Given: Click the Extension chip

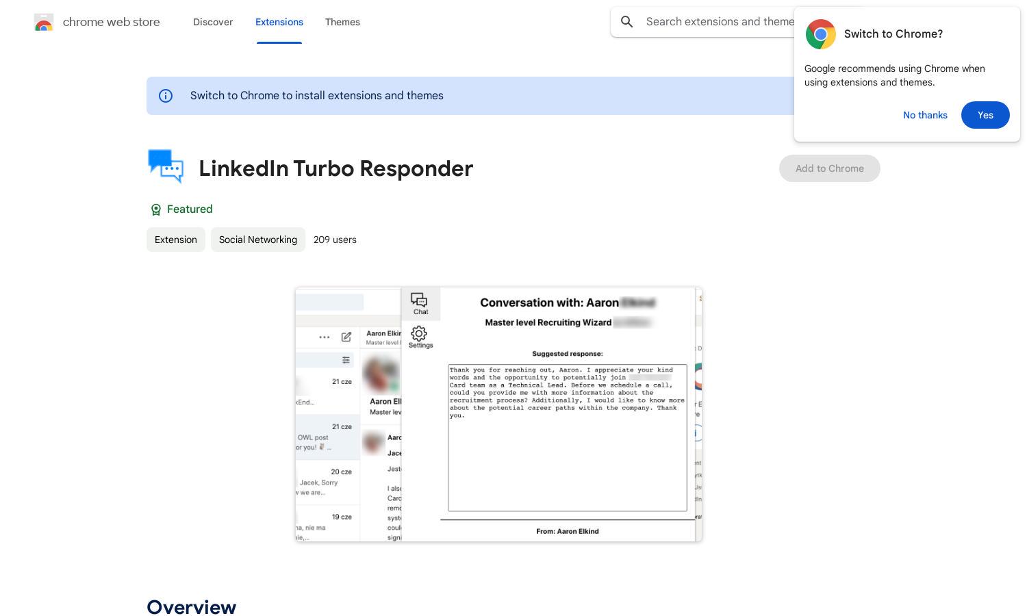Looking at the screenshot, I should 176,240.
